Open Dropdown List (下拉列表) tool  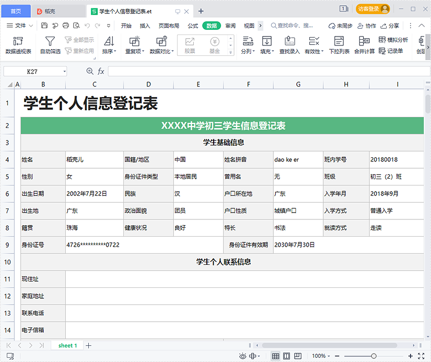[x=339, y=45]
